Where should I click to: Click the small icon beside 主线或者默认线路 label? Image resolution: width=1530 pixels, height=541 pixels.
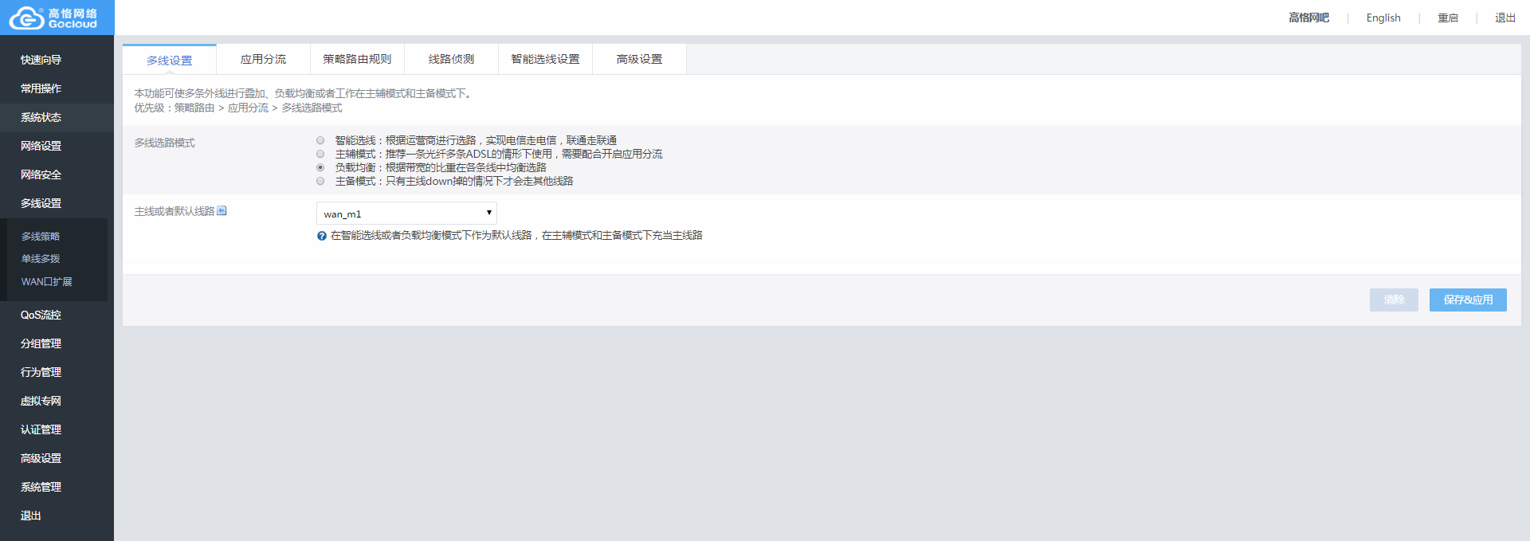point(222,211)
